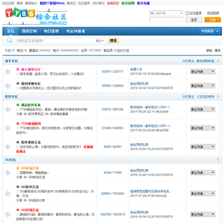224x224 pixels.
Task: Open the 版主列表 dropdown for 新人接待大厅
Action: point(203,72)
